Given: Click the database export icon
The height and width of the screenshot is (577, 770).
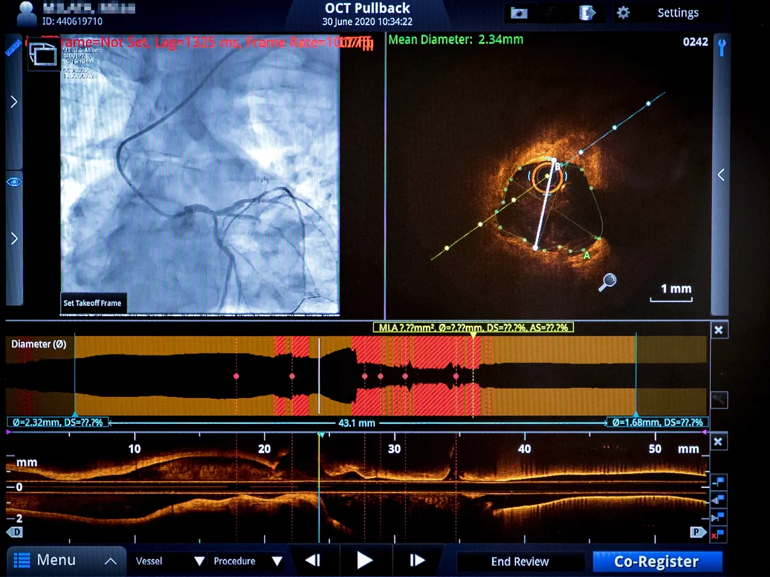Looking at the screenshot, I should (x=586, y=13).
